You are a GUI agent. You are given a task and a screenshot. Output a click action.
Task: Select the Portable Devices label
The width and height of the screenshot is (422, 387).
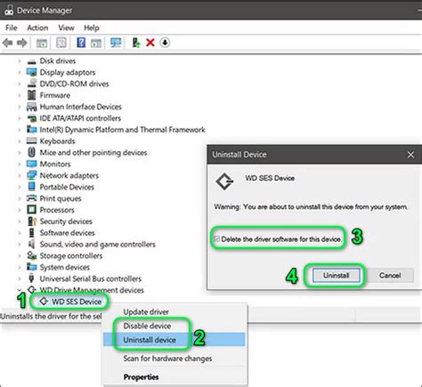click(x=67, y=187)
